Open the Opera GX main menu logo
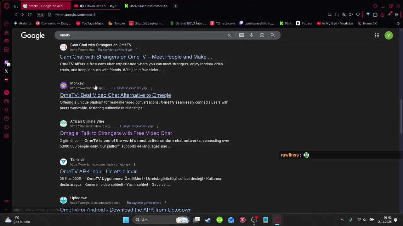Viewport: 403px width, 226px height. 6,6
